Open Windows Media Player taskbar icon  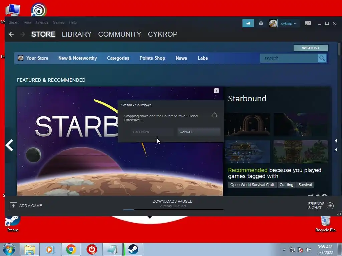50,249
